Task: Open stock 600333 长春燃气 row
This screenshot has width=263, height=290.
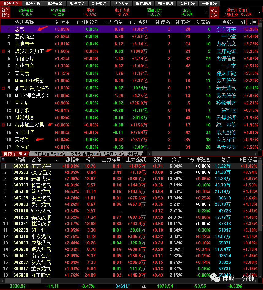Action: 130,185
